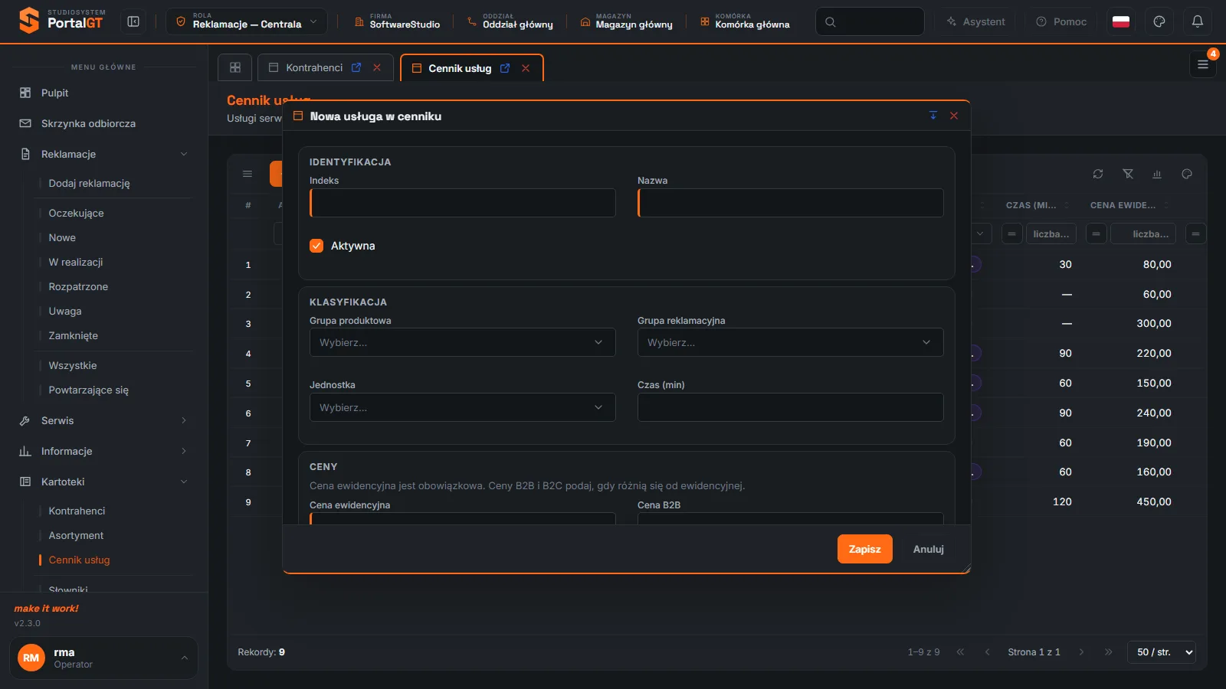Open the Pomoc help button

coord(1061,21)
